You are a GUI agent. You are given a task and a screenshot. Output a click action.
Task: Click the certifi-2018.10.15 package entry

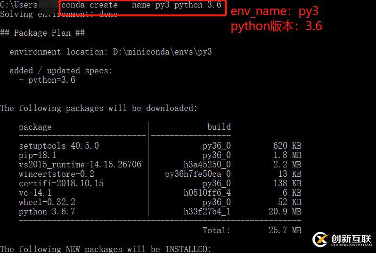pos(61,183)
